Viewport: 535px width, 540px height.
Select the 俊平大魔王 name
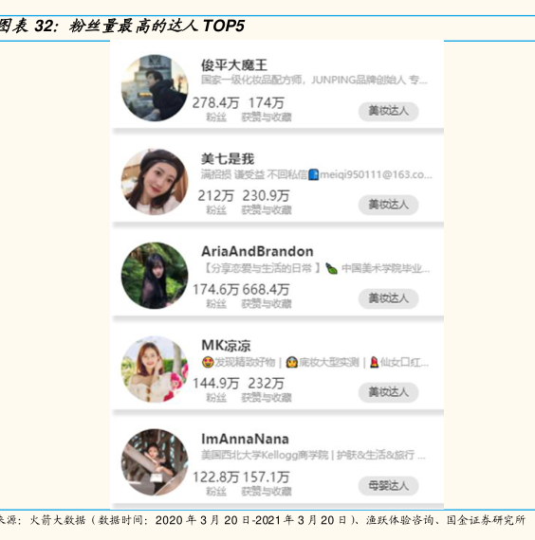pos(234,65)
